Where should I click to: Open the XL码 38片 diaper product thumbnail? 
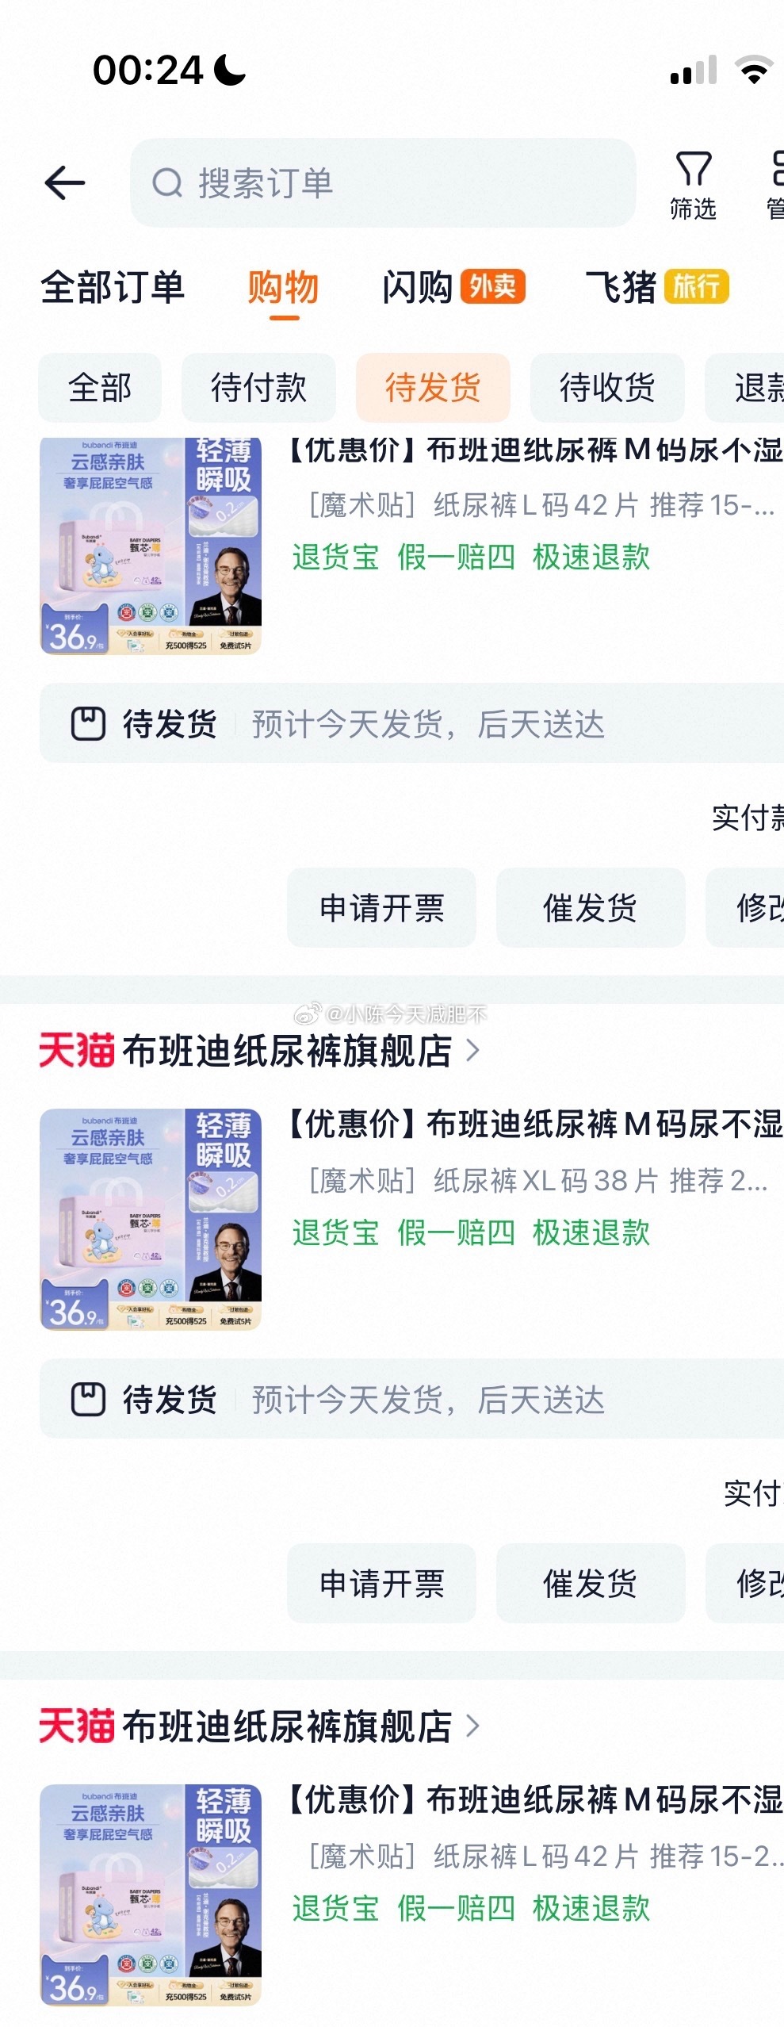151,1220
